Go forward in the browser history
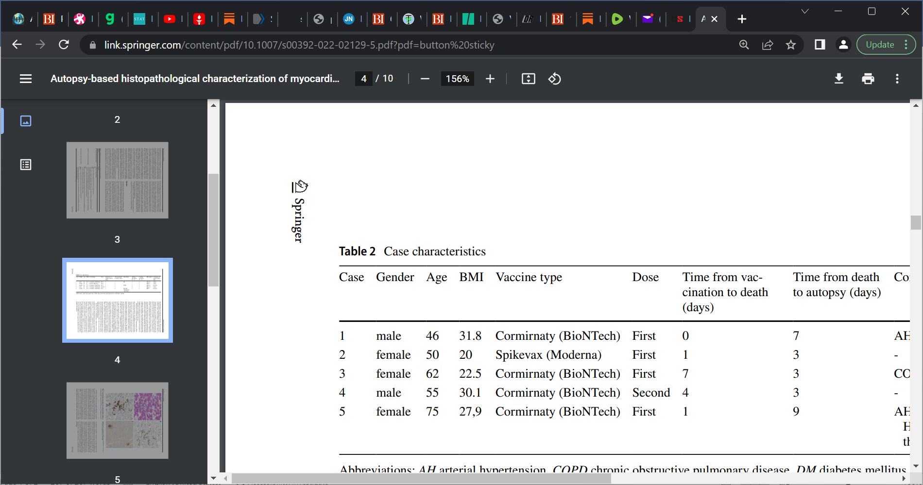Image resolution: width=923 pixels, height=485 pixels. (x=40, y=45)
